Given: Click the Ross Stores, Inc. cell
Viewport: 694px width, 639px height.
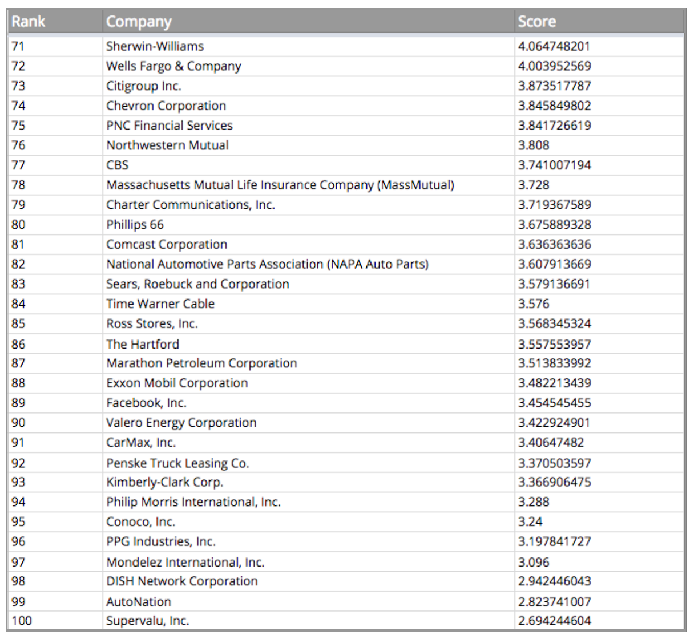Looking at the screenshot, I should pyautogui.click(x=309, y=323).
